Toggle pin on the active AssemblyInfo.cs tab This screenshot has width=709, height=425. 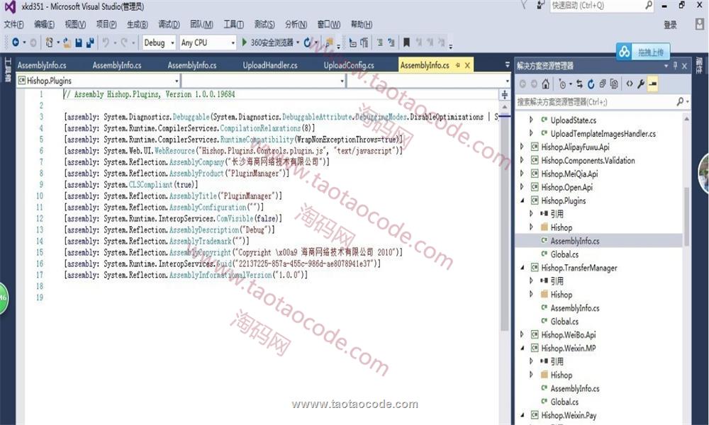[458, 65]
